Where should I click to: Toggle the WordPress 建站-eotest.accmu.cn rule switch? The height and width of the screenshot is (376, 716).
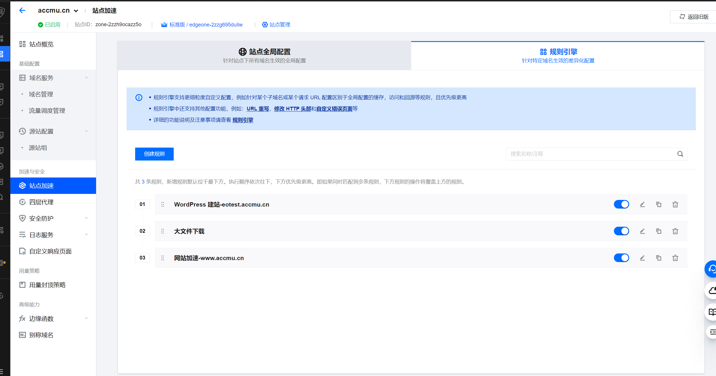pos(621,204)
